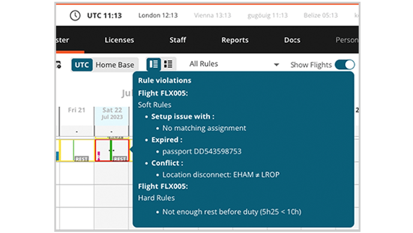Click the Vienna 13:13 time label
This screenshot has height=233, width=413.
click(x=213, y=16)
